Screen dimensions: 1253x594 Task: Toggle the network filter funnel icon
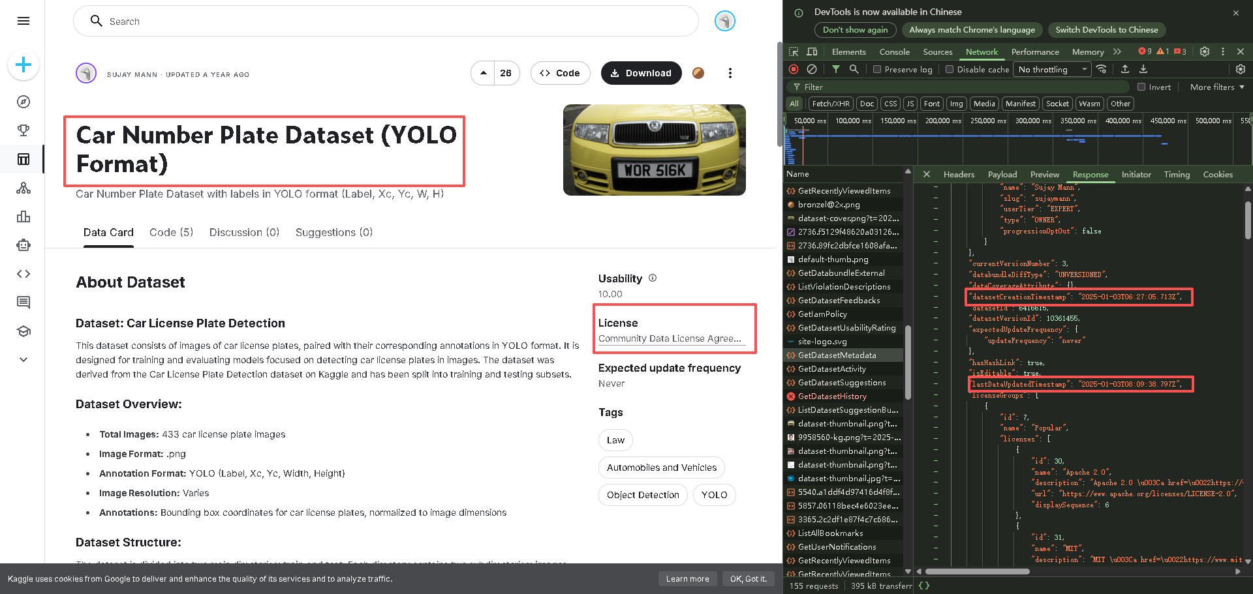(x=835, y=69)
